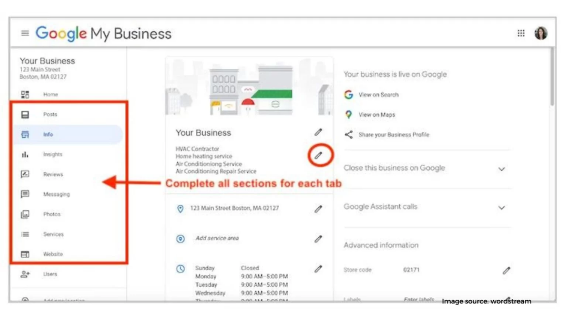Click the Advanced information heading

pyautogui.click(x=381, y=245)
